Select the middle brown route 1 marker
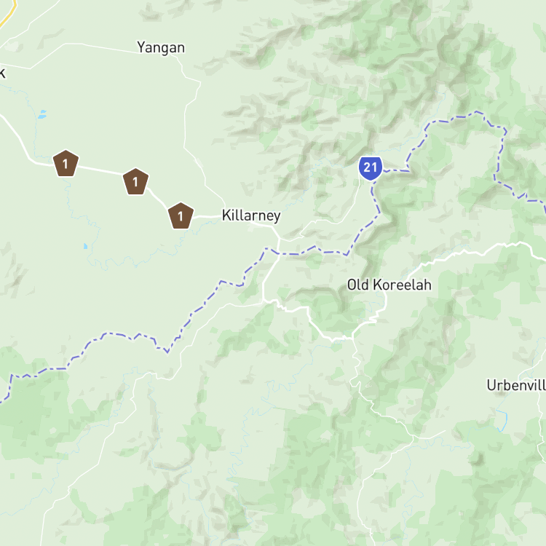This screenshot has height=546, width=546. point(136,182)
